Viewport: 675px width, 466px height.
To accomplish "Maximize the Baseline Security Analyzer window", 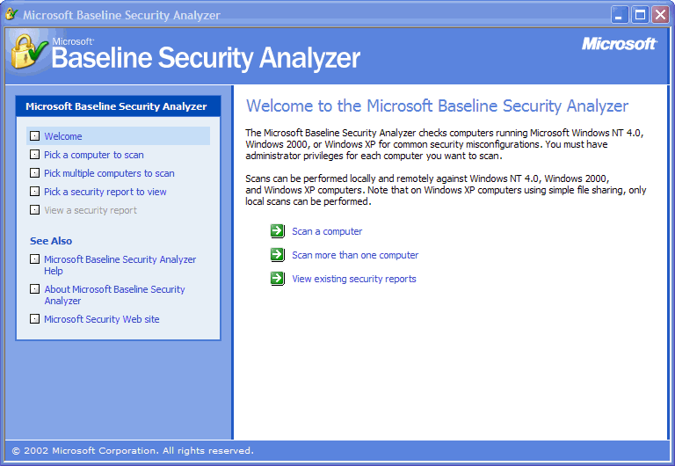I will (640, 15).
